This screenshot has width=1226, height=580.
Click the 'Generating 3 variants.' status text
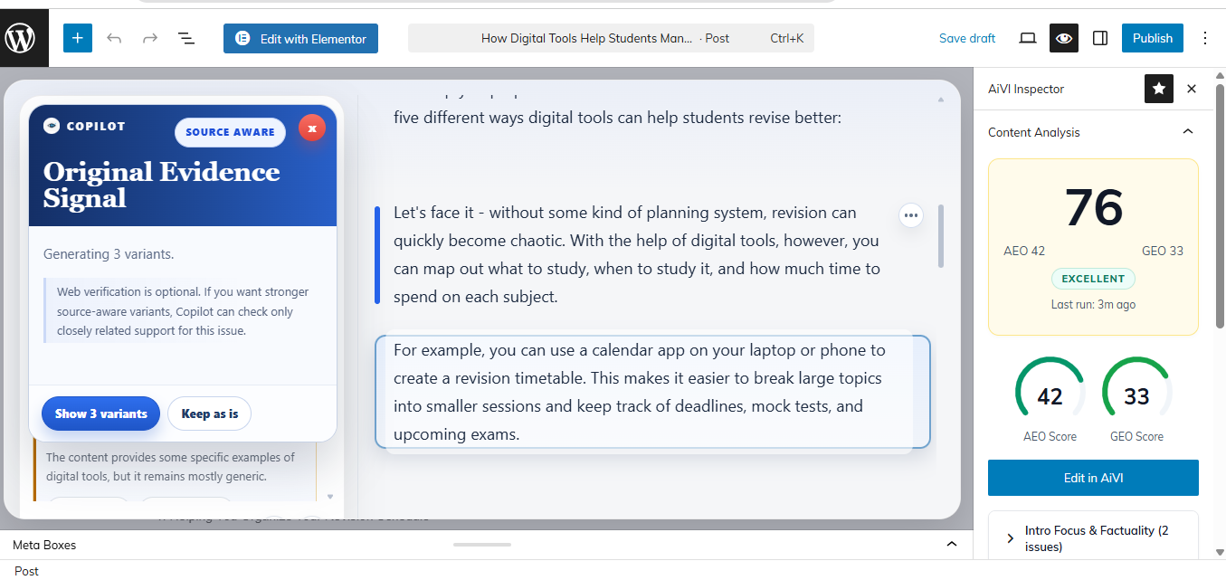109,254
